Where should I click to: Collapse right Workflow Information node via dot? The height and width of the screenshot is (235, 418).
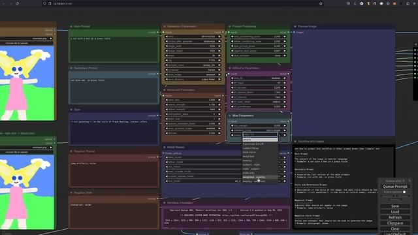[x=295, y=141]
